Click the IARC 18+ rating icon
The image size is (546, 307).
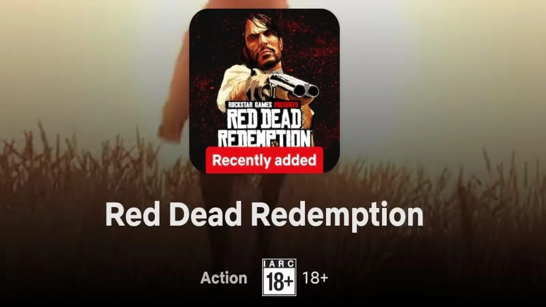[x=279, y=277]
